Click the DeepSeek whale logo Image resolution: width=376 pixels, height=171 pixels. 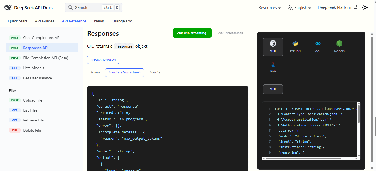8,7
